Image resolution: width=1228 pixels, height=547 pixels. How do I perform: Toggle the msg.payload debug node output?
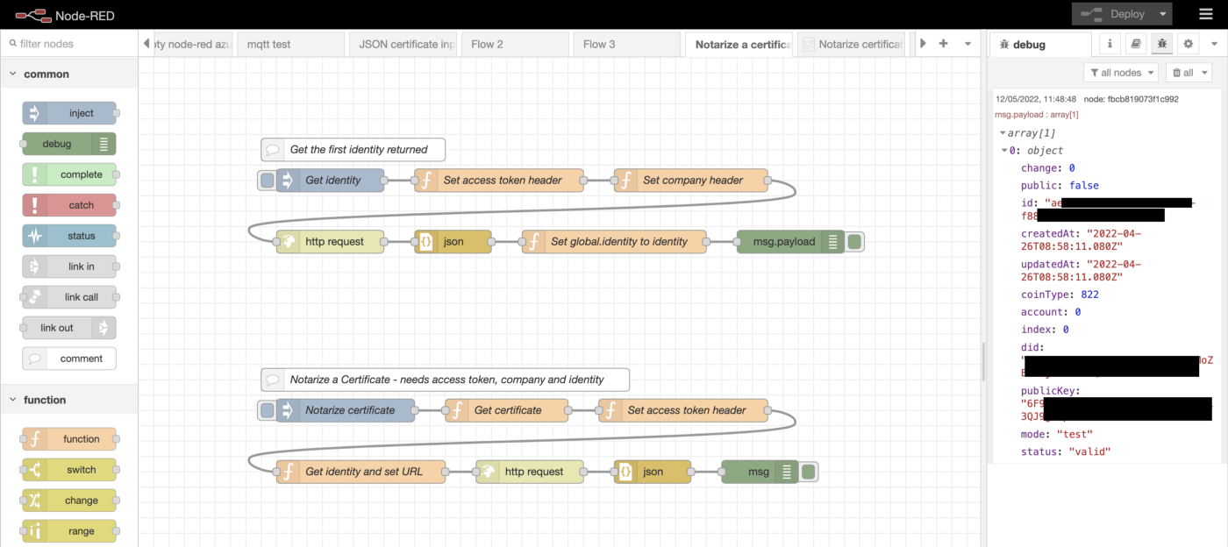point(854,242)
